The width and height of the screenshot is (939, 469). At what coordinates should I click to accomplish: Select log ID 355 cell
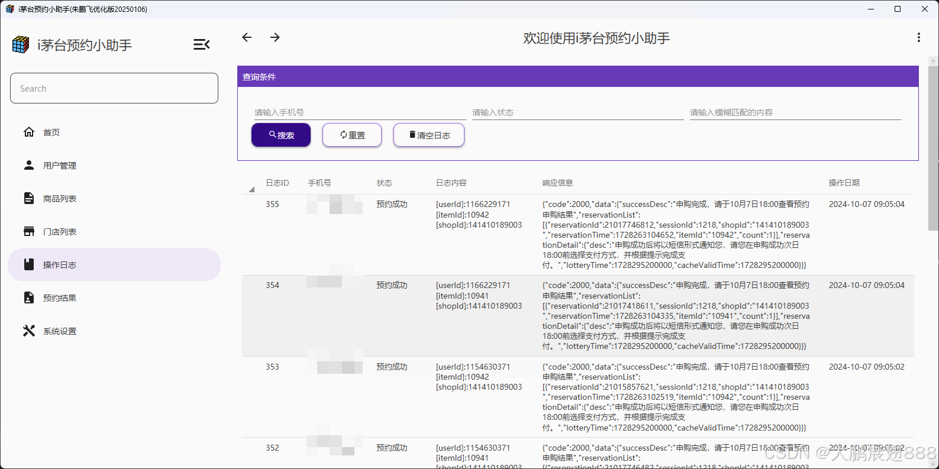(272, 204)
